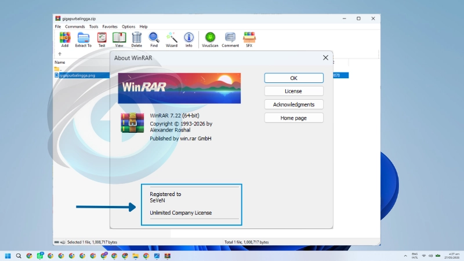This screenshot has width=464, height=261.
Task: Click the gigapurbalingga.zip title bar icon
Action: [x=57, y=19]
